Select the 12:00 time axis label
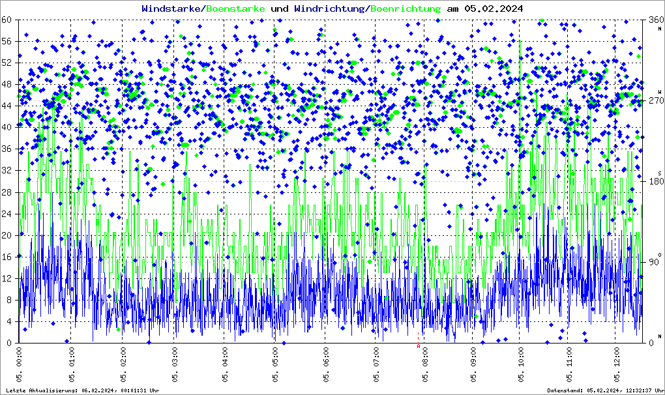 pos(618,366)
